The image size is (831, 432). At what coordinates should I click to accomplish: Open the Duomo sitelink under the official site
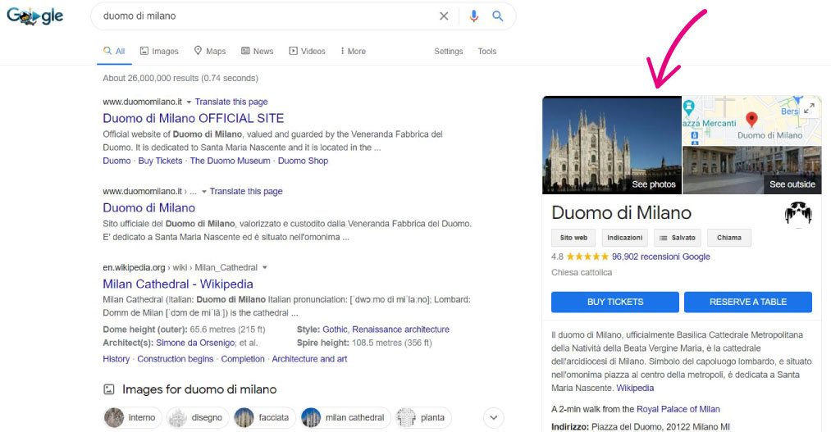click(116, 161)
